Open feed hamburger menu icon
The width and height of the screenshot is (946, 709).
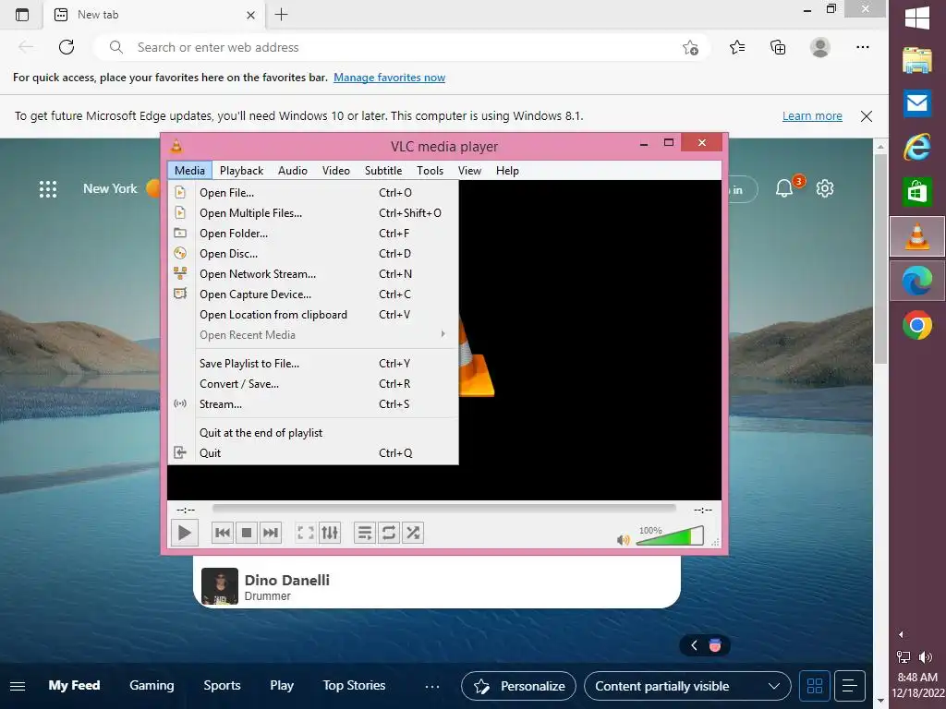[18, 686]
